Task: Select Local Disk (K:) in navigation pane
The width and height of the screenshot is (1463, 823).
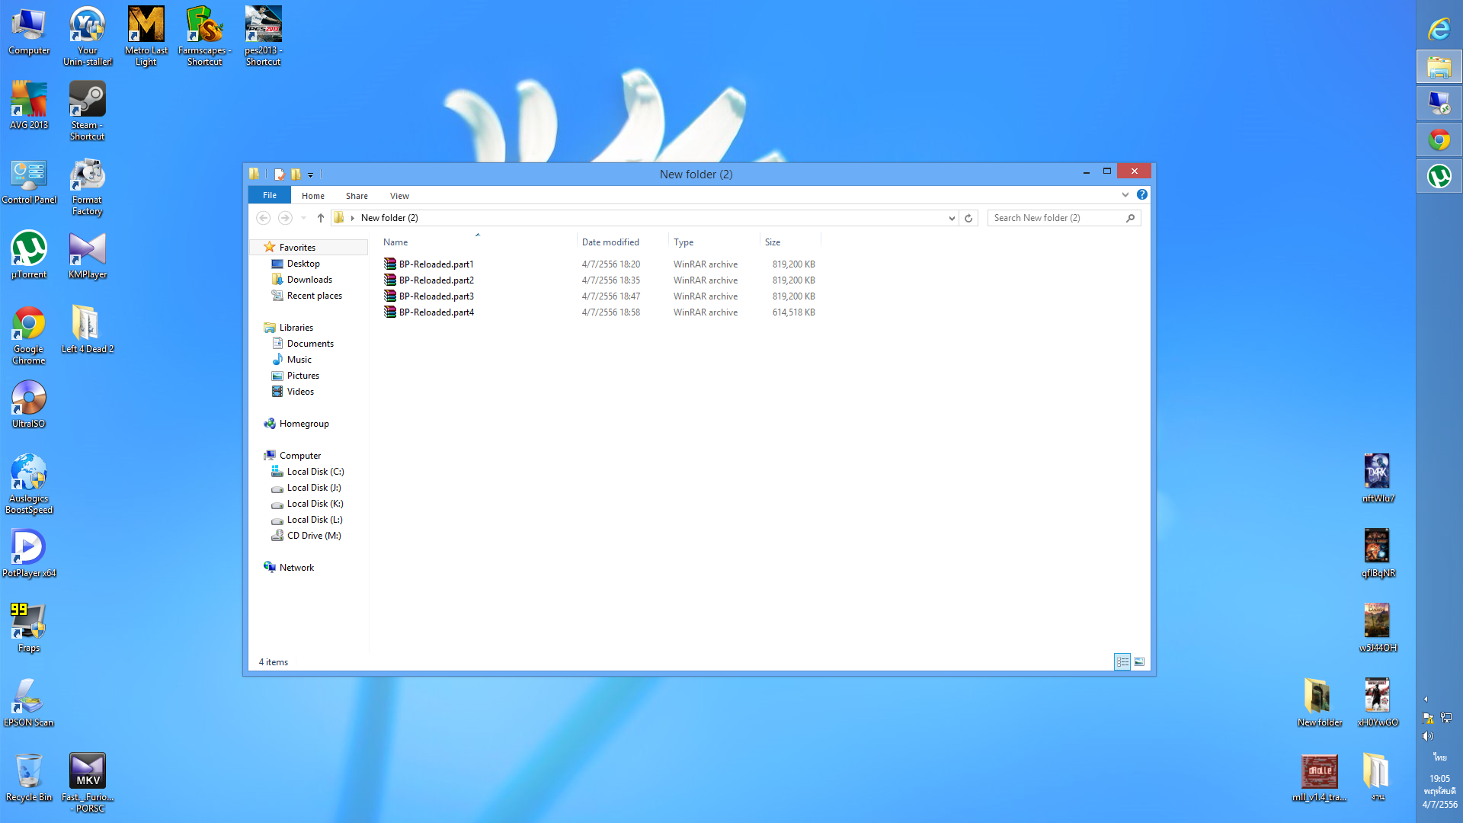Action: 315,504
